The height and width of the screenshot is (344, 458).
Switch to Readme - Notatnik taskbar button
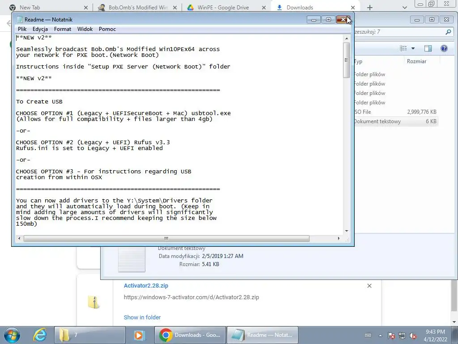pos(262,335)
